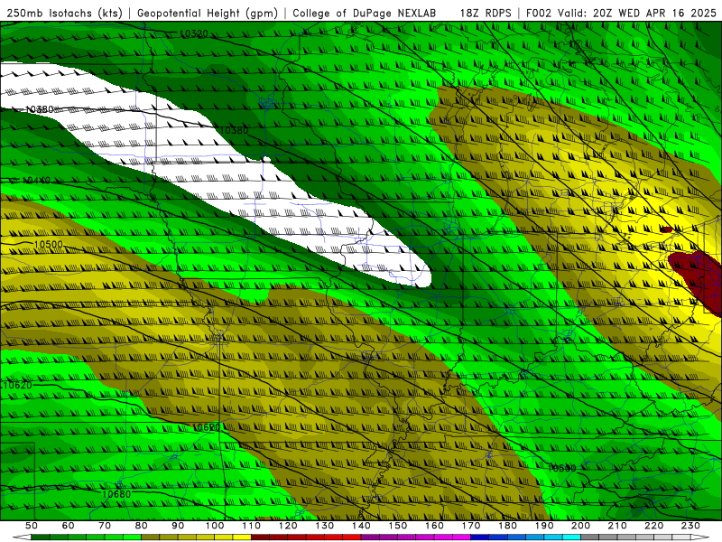Click the 140 value on the color scale
This screenshot has width=722, height=542.
362,526
